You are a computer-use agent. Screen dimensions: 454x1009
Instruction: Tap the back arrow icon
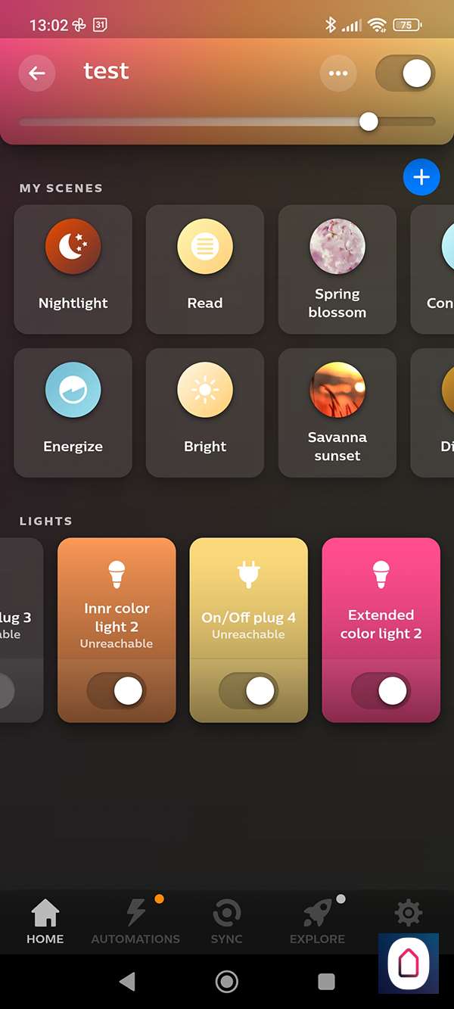coord(36,73)
